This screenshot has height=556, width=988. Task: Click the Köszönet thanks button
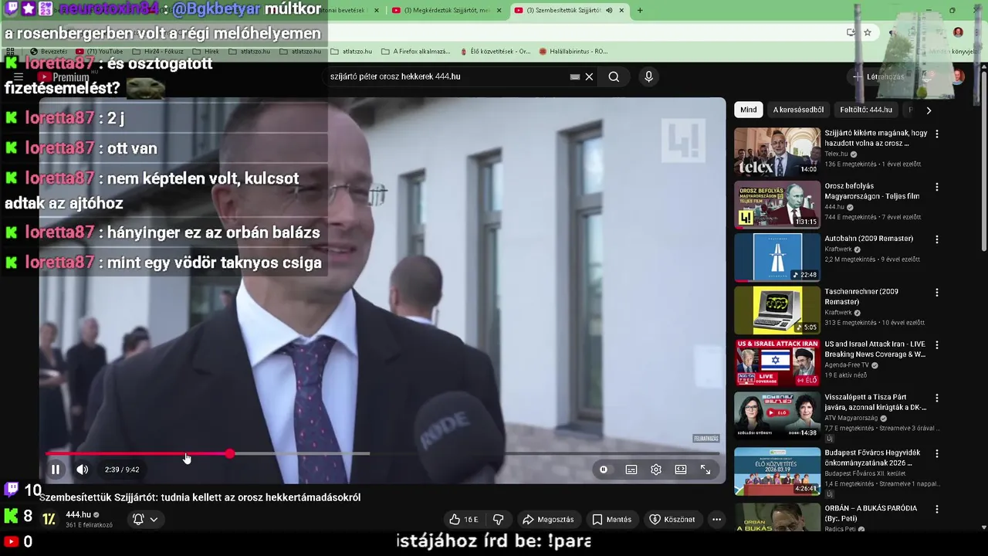coord(672,520)
